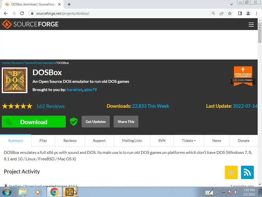
Task: Open the Support tab
Action: pyautogui.click(x=99, y=141)
